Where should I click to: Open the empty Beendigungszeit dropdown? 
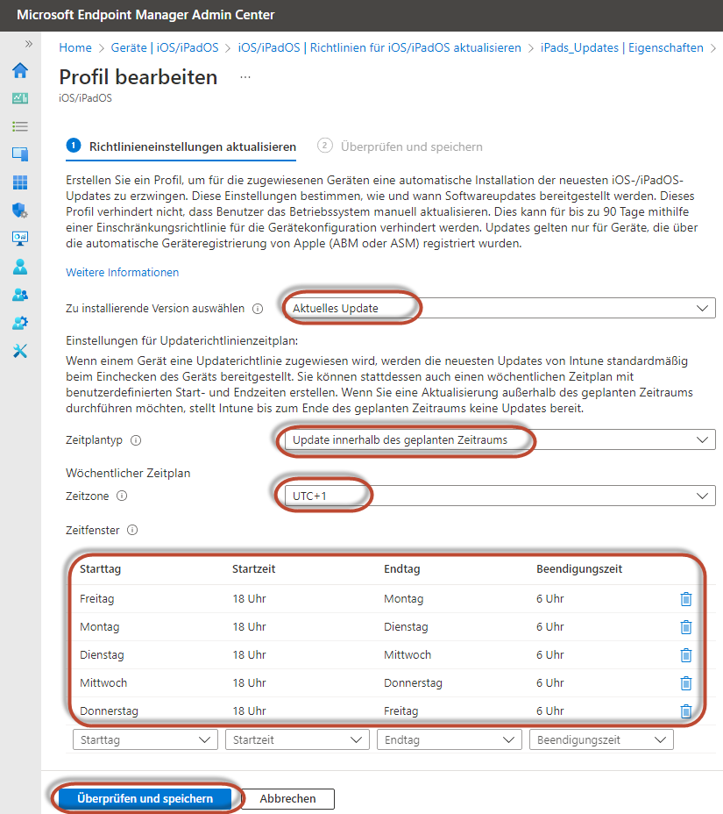pos(600,740)
